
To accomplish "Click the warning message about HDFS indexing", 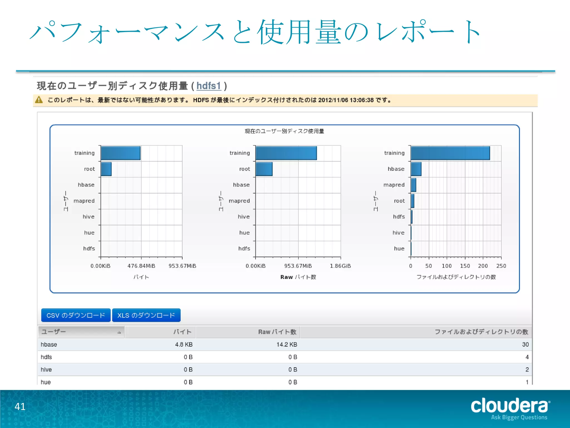I will [x=219, y=100].
